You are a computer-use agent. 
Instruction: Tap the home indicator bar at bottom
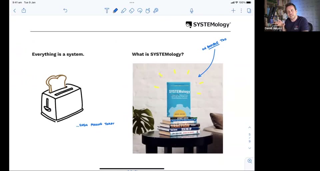point(132,169)
